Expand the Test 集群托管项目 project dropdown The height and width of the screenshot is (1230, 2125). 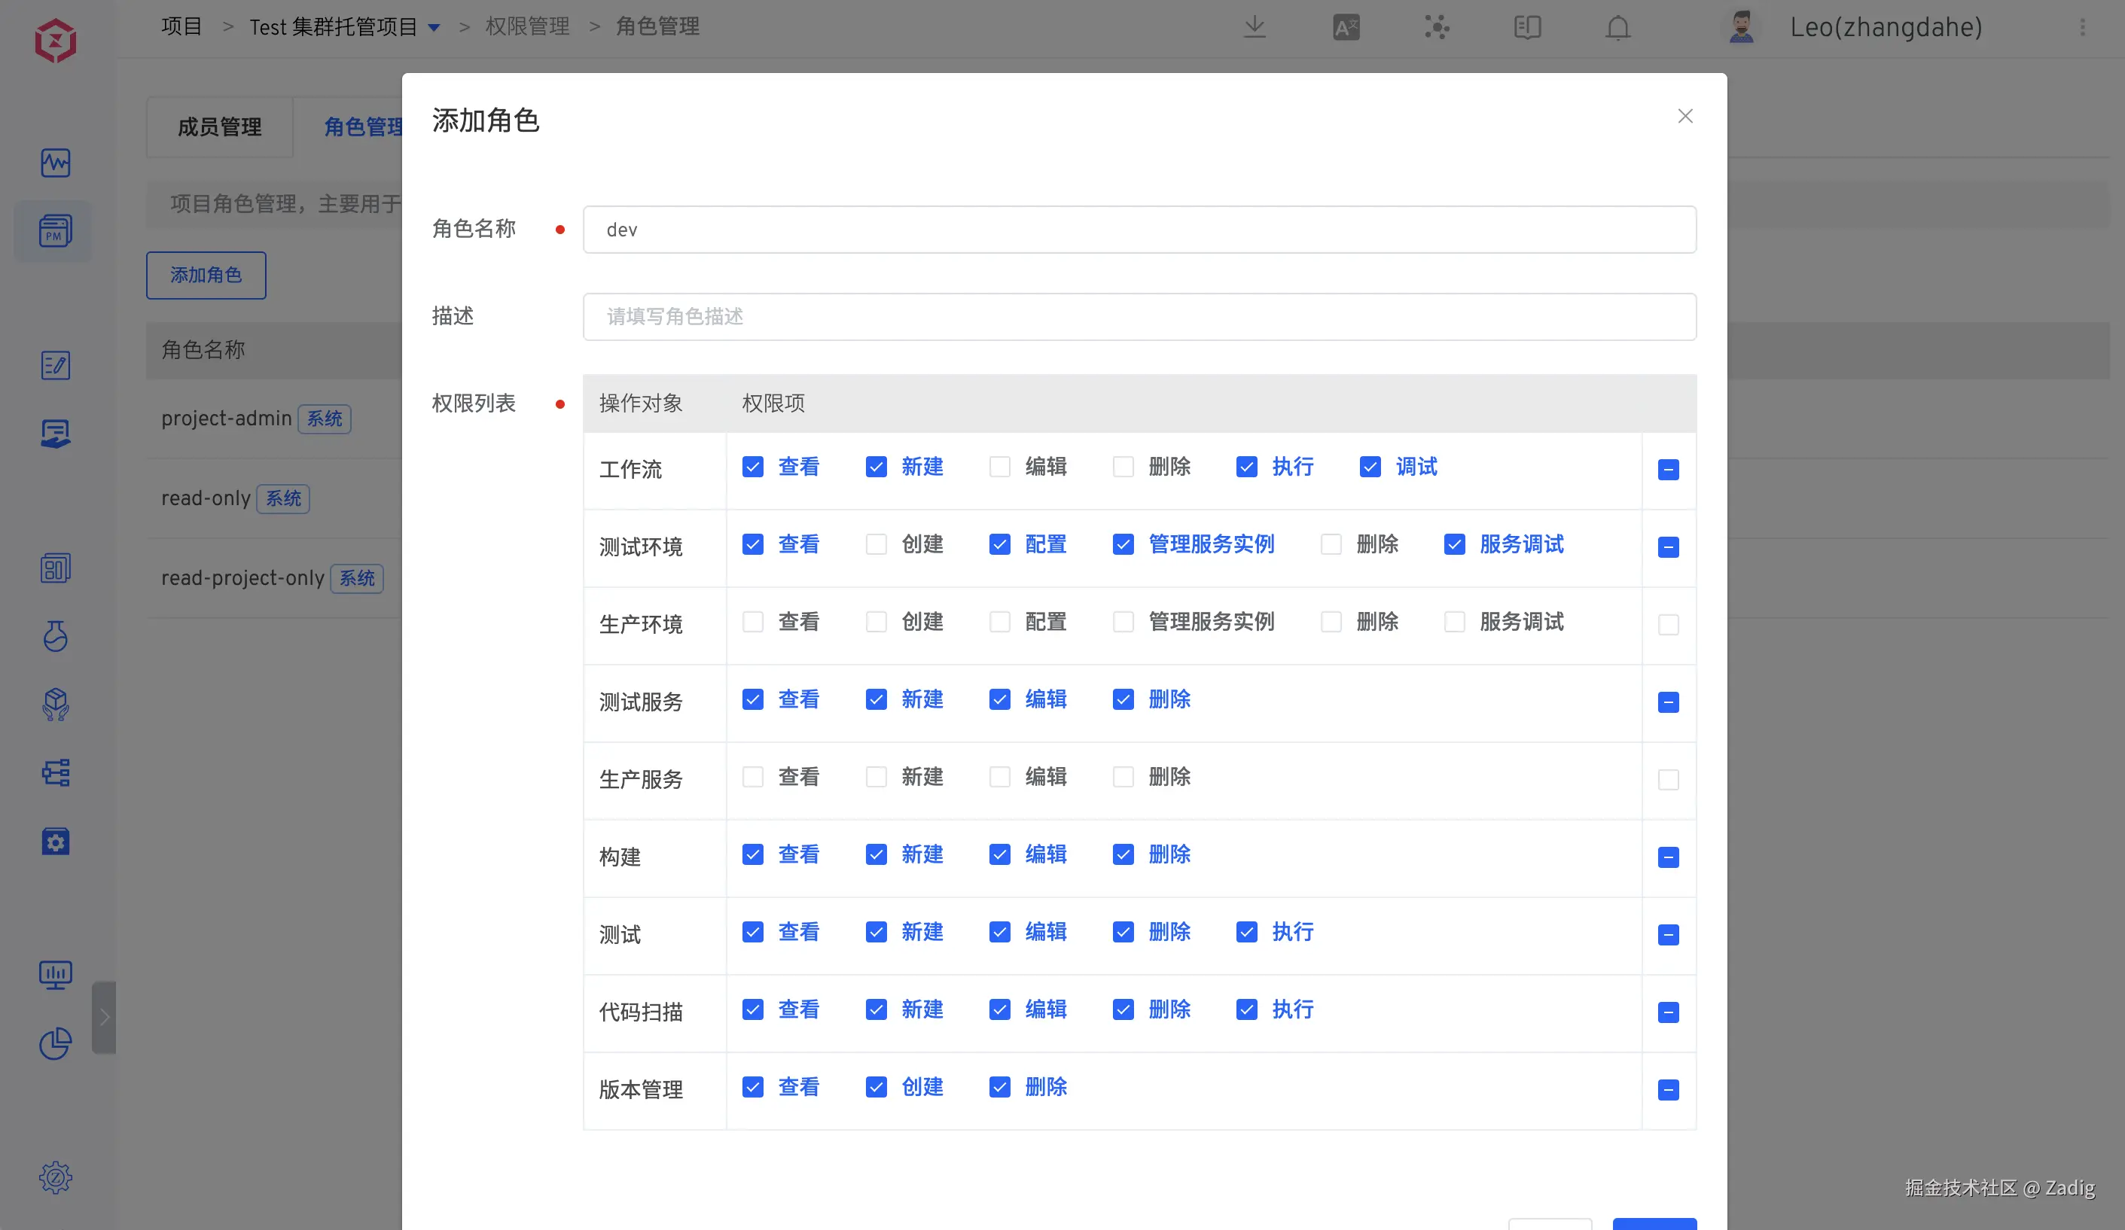pyautogui.click(x=434, y=27)
